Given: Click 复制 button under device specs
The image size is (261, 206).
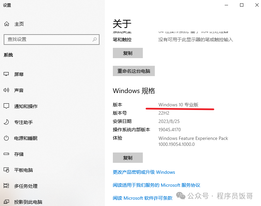Looking at the screenshot, I should tap(128, 53).
